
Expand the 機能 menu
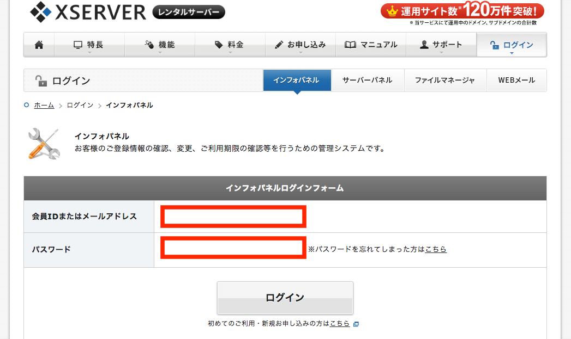tap(160, 45)
